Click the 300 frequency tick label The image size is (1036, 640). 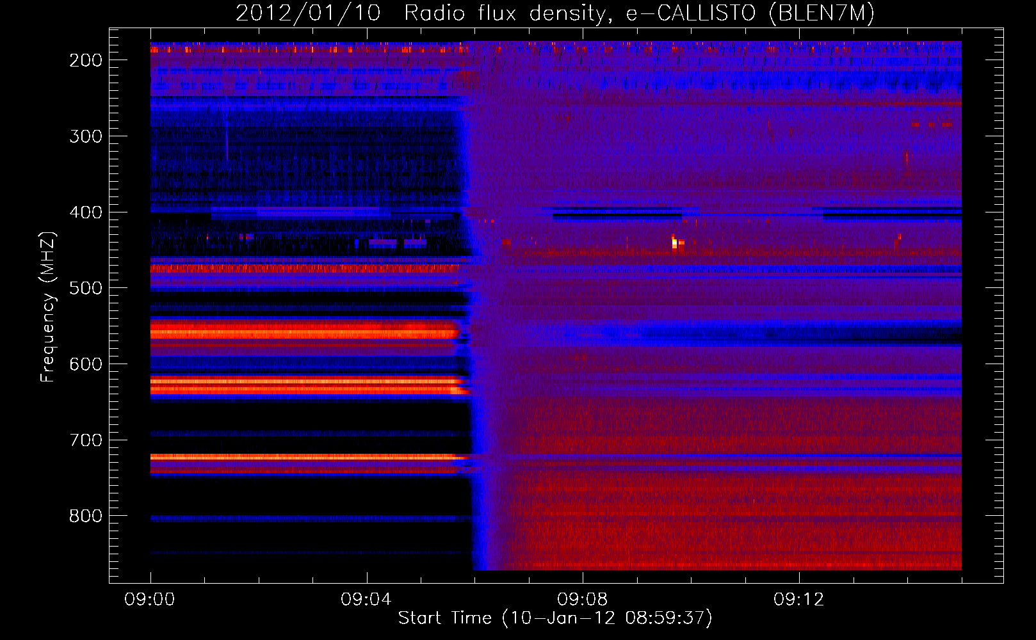(86, 136)
